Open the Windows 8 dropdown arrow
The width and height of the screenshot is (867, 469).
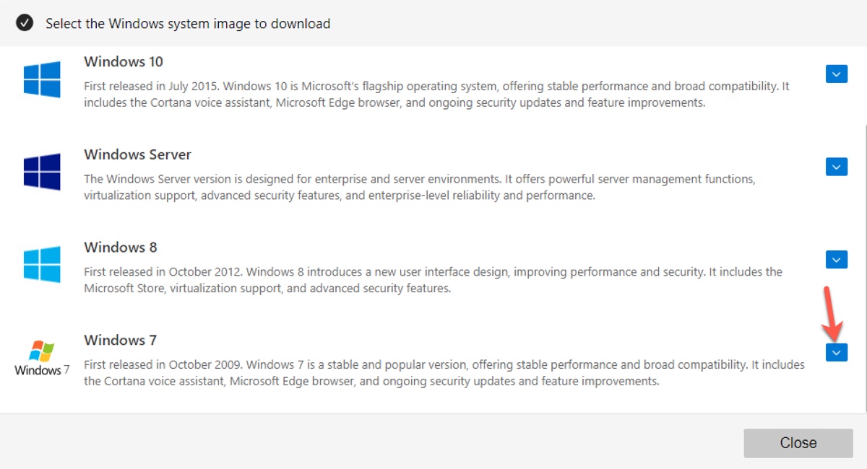[x=836, y=260]
